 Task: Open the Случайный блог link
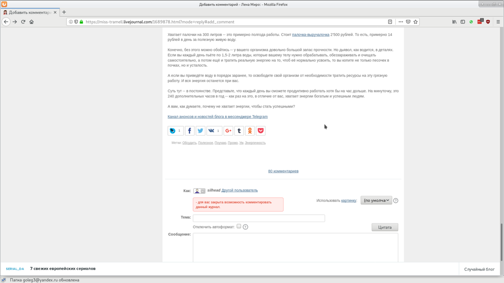[479, 269]
